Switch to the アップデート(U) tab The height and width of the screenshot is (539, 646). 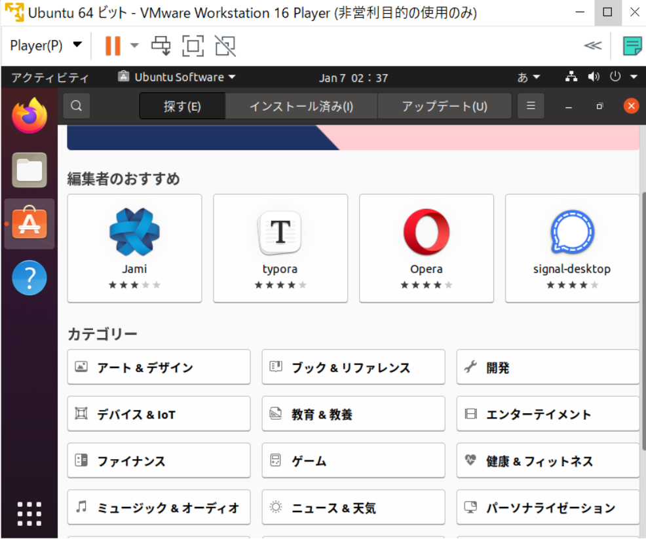point(445,106)
